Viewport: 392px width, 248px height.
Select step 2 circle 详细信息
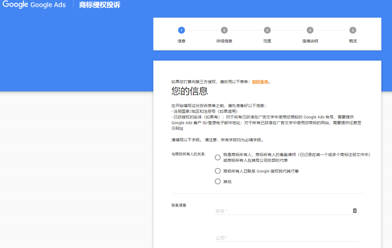(x=224, y=30)
